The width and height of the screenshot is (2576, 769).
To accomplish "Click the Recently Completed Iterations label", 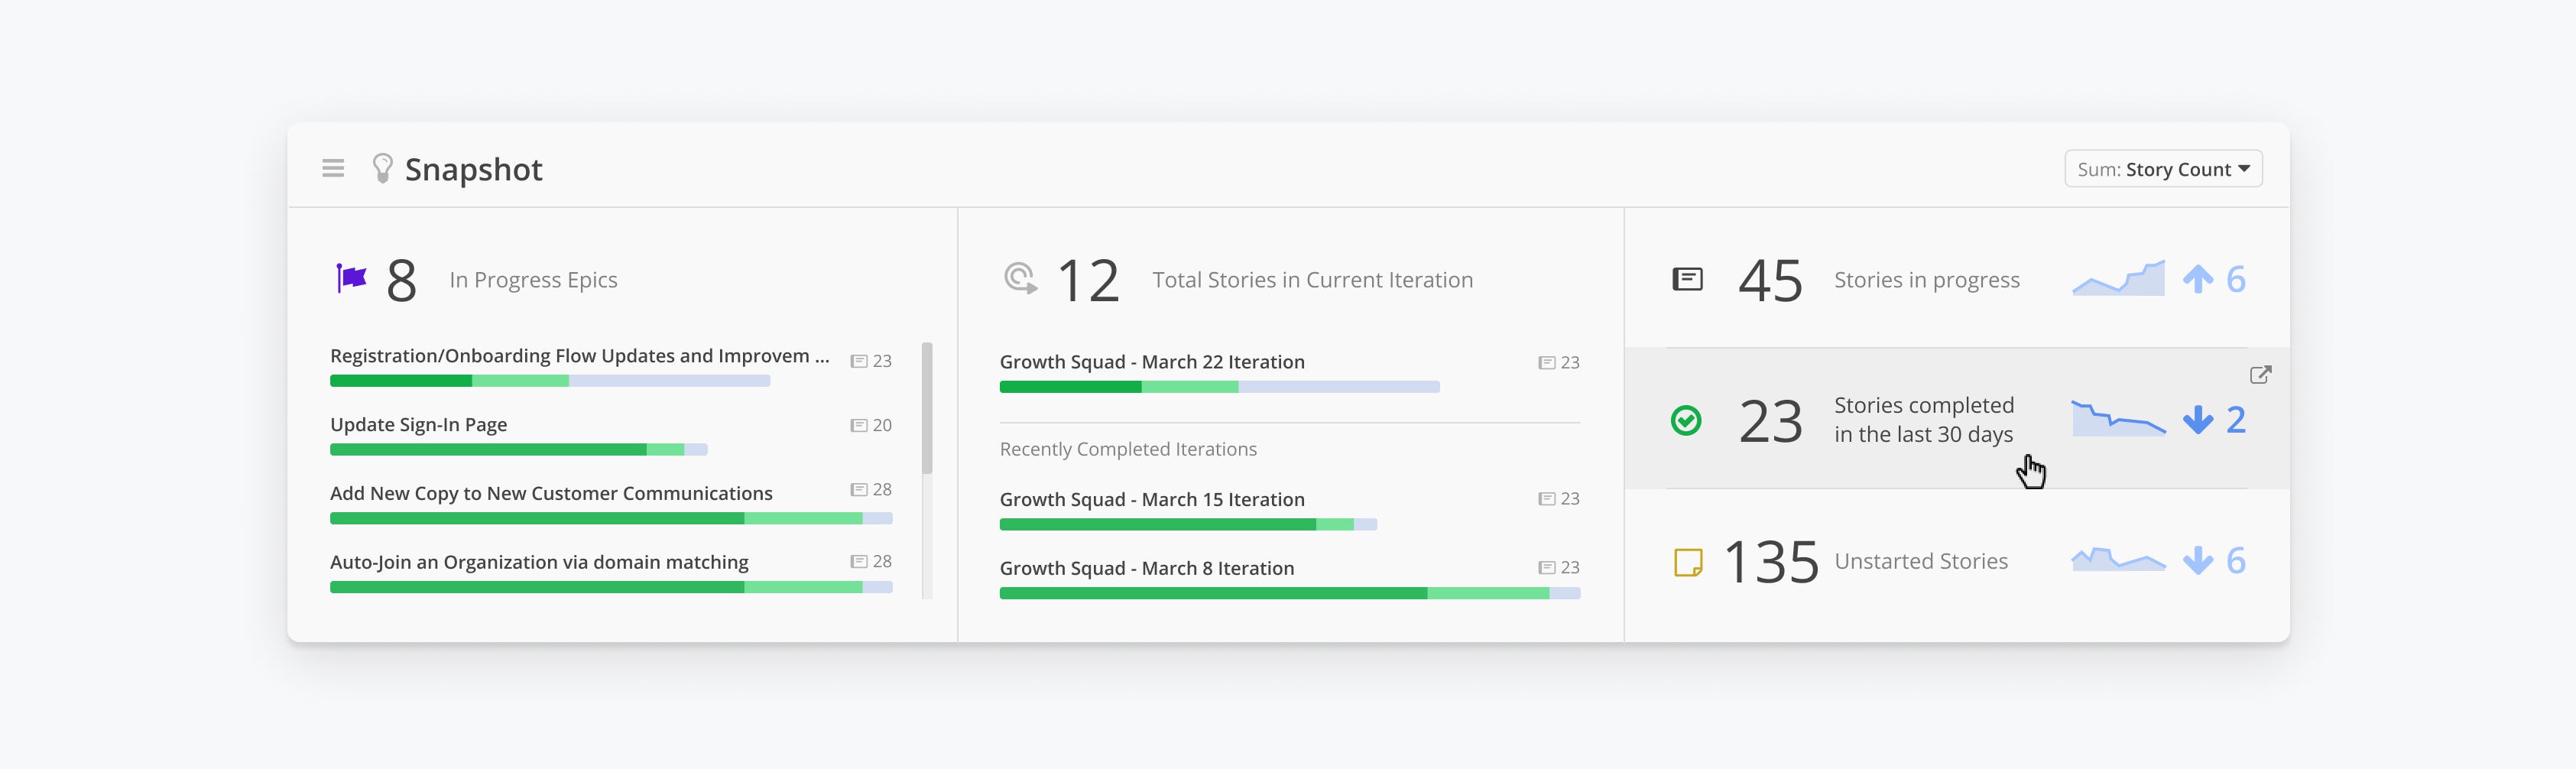I will coord(1128,450).
